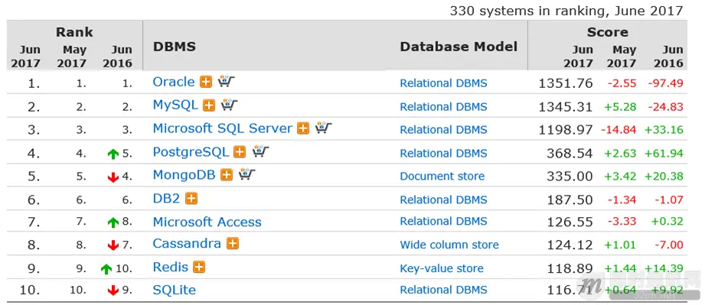Click the shopping cart icon beside MongoDB
Screen dimensions: 705x305
pos(246,174)
